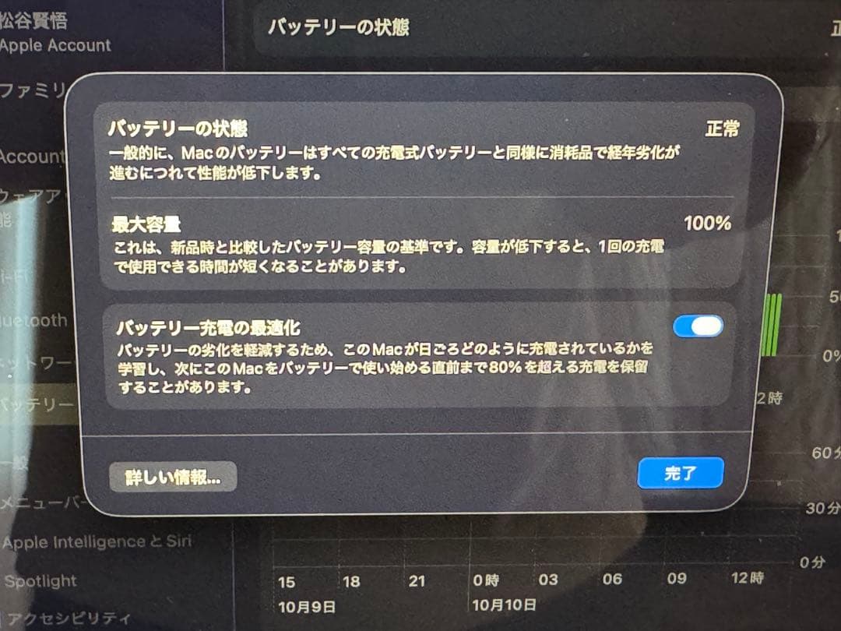The height and width of the screenshot is (631, 841).
Task: Select Bluetooth in the settings sidebar
Action: point(34,320)
